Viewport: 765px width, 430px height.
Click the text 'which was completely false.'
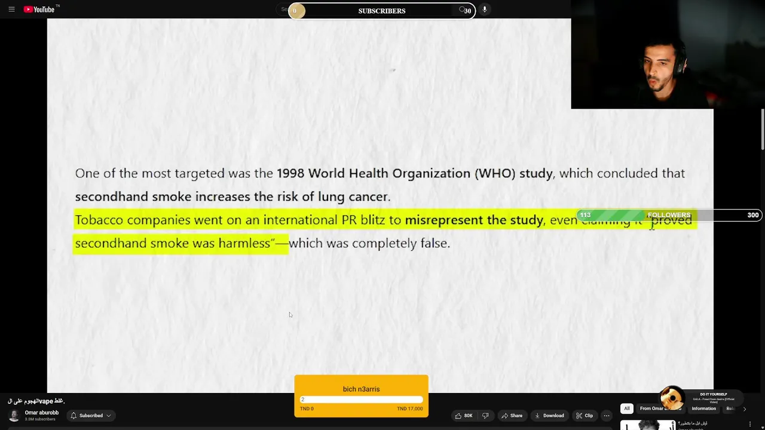pos(369,243)
